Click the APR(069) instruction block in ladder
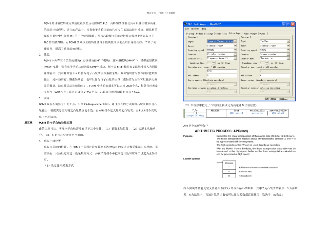 tap(216, 113)
